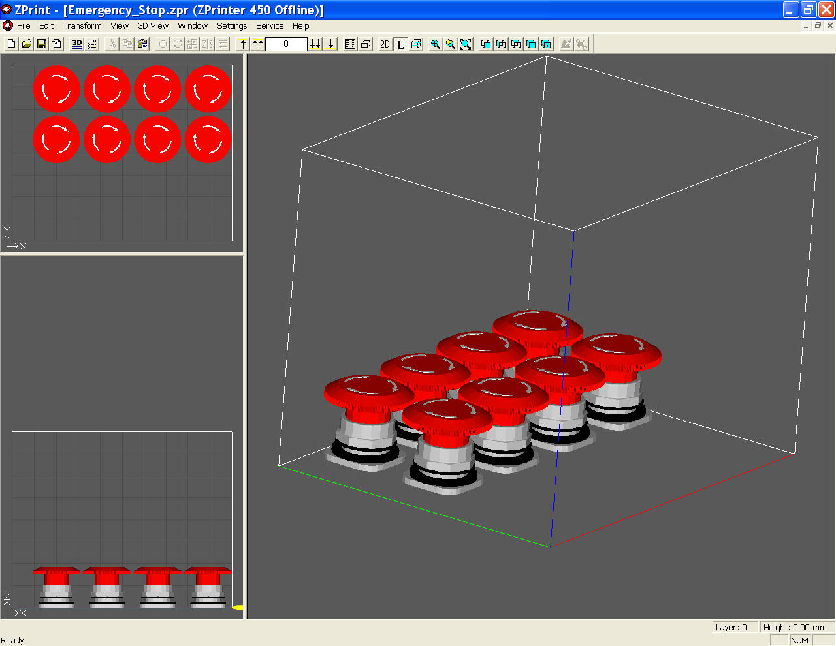Viewport: 836px width, 646px height.
Task: Activate the Zoom to Fit tool
Action: click(466, 44)
